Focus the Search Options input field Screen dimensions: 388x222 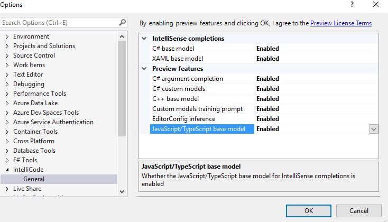point(59,23)
